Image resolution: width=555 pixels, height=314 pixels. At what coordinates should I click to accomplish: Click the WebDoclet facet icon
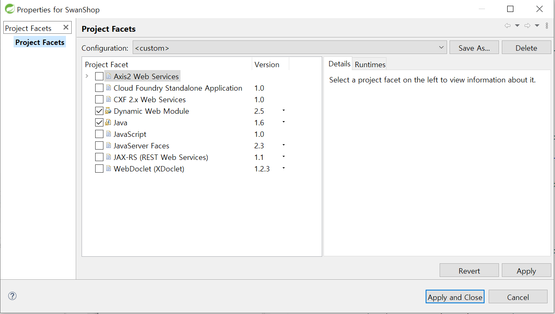109,169
